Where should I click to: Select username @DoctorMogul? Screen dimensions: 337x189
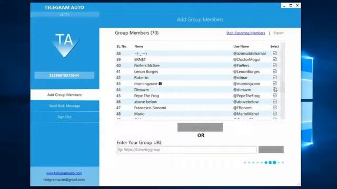247,59
